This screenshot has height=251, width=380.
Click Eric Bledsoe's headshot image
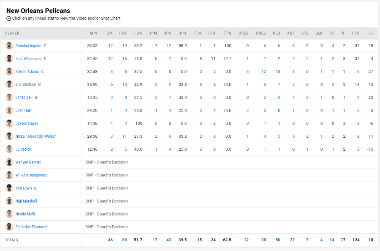pyautogui.click(x=9, y=84)
